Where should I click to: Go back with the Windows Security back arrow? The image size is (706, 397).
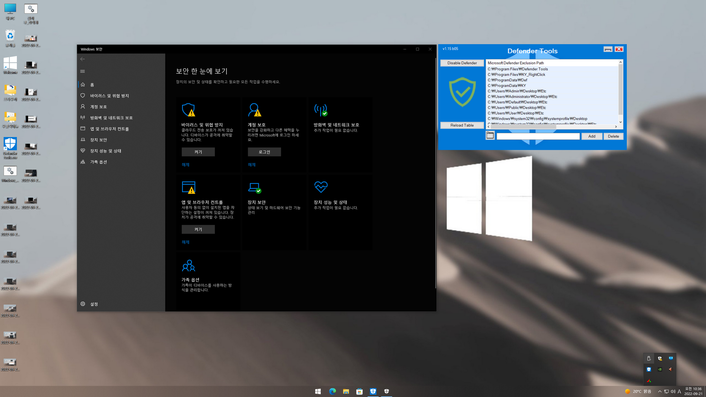pyautogui.click(x=82, y=59)
